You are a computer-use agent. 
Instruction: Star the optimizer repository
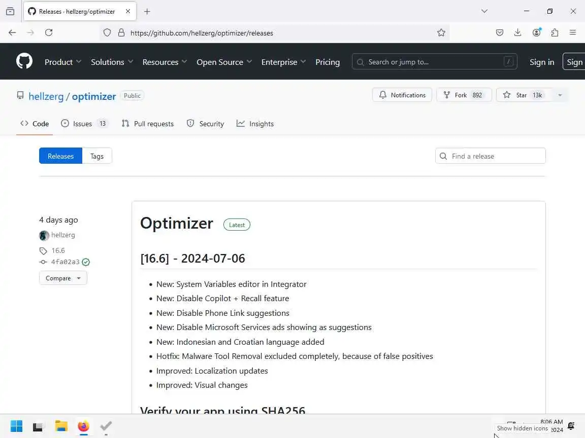coord(524,95)
